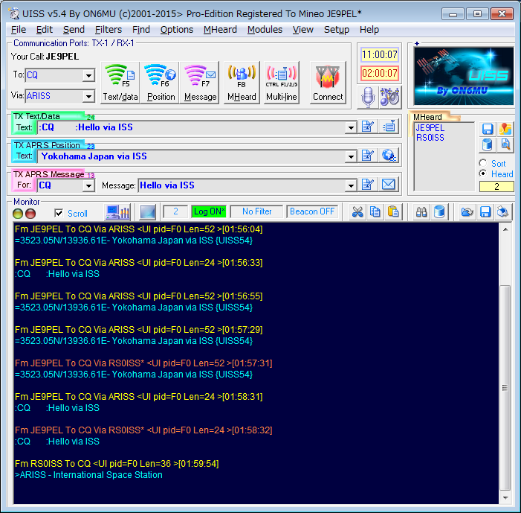Cut selection with scissors icon in Monitor
Image resolution: width=521 pixels, height=513 pixels.
[x=357, y=211]
